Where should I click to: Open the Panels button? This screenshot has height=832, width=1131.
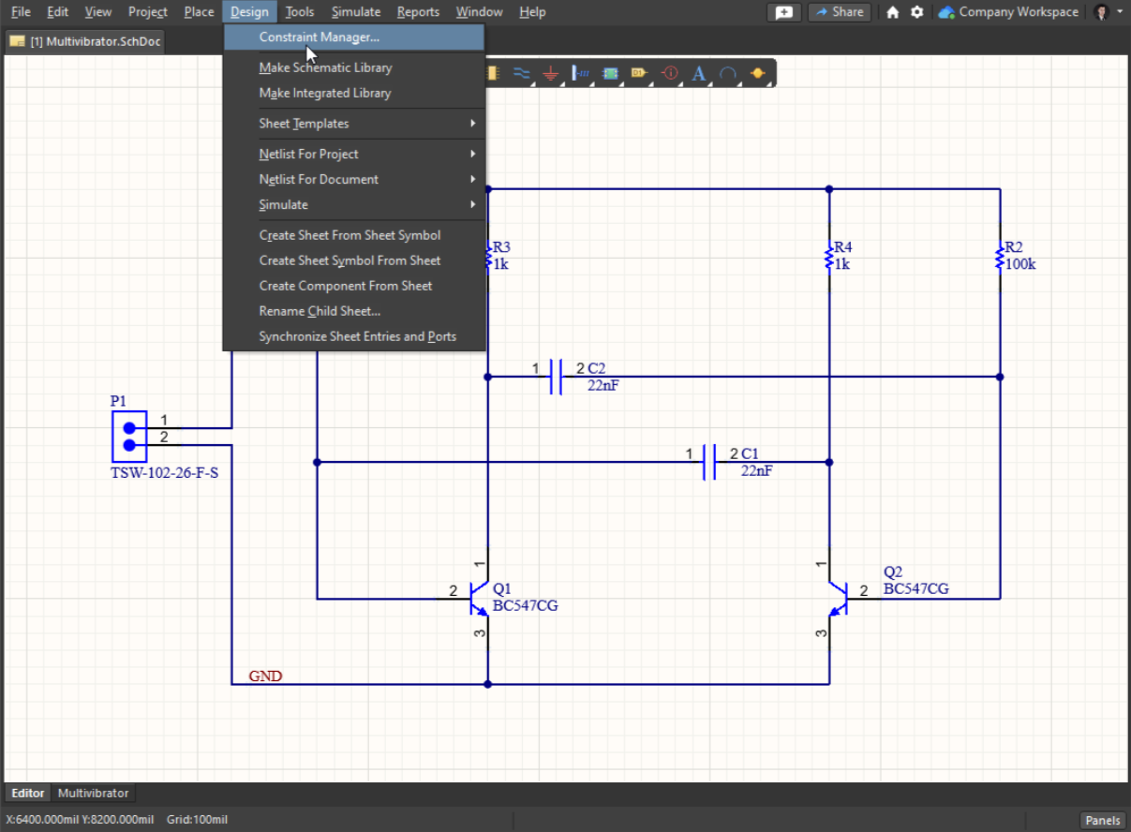(x=1102, y=820)
